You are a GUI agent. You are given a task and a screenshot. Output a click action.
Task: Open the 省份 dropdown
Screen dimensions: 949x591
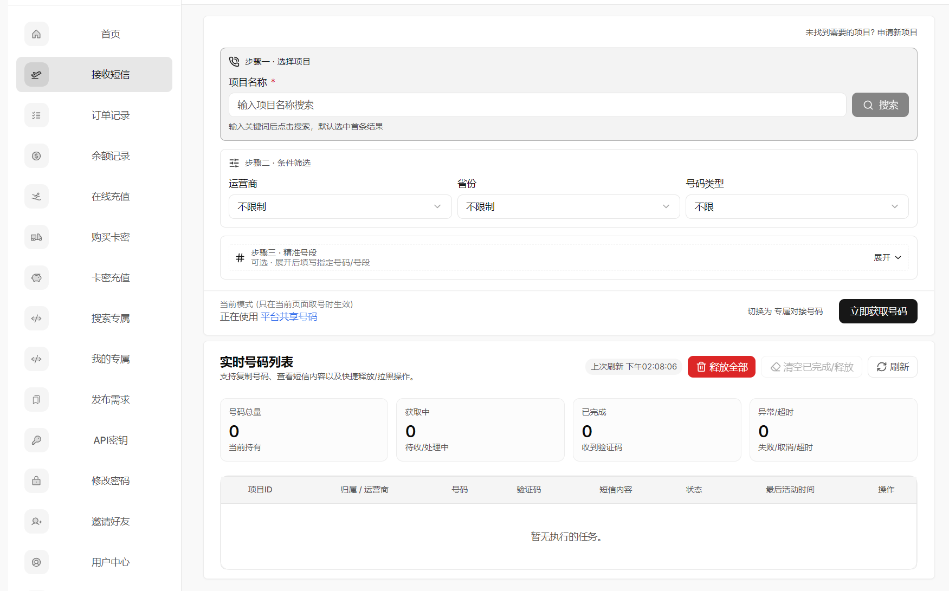coord(568,206)
